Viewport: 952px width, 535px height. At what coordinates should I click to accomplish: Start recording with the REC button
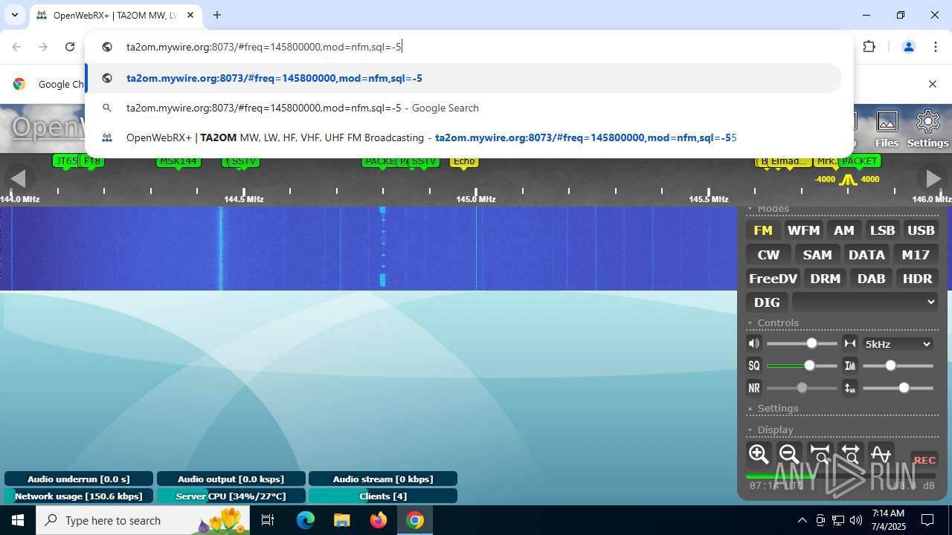click(x=924, y=460)
